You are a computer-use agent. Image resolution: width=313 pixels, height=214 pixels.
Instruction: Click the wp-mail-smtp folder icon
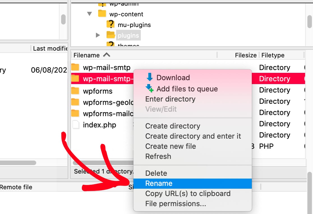click(75, 67)
